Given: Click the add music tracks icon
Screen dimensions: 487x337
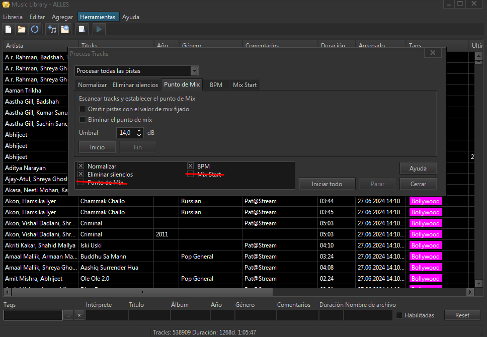Looking at the screenshot, I should pos(52,29).
